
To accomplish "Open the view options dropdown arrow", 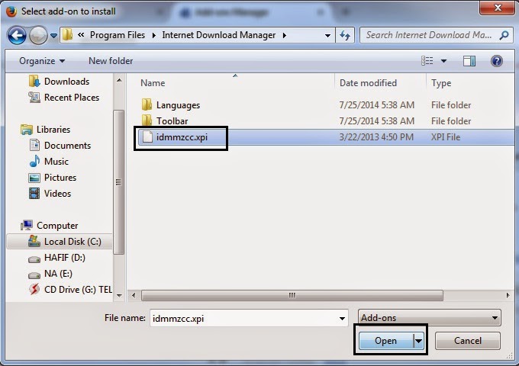I will point(443,61).
